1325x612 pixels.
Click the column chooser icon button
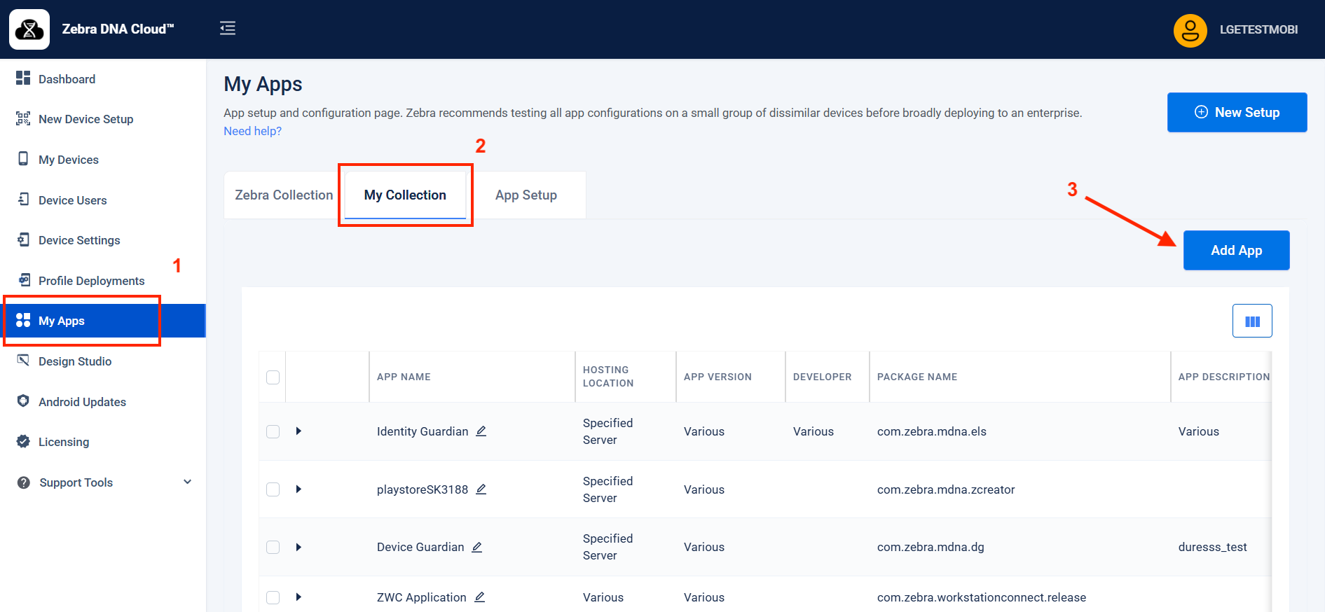pyautogui.click(x=1252, y=321)
